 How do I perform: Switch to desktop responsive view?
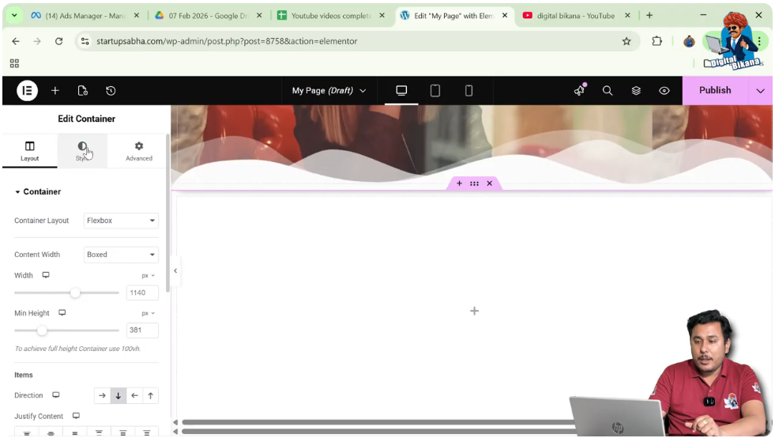point(401,91)
